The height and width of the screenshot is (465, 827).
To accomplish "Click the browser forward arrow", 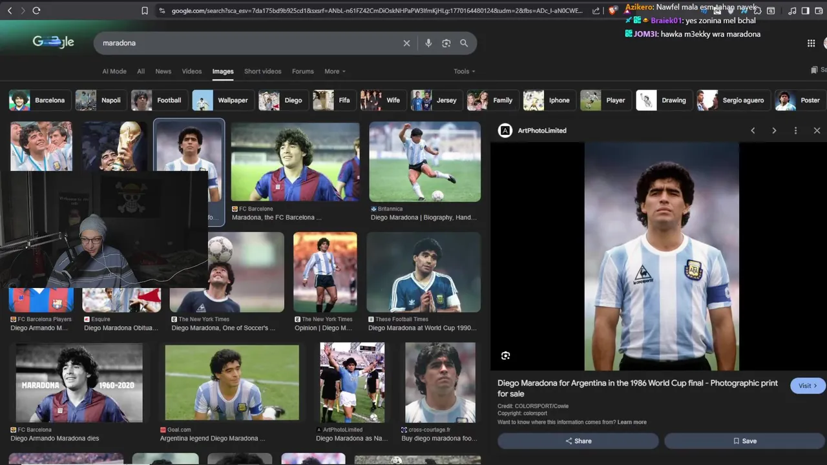I will 23,10.
